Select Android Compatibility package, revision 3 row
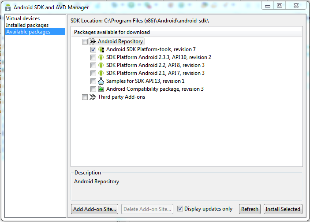 click(x=155, y=89)
